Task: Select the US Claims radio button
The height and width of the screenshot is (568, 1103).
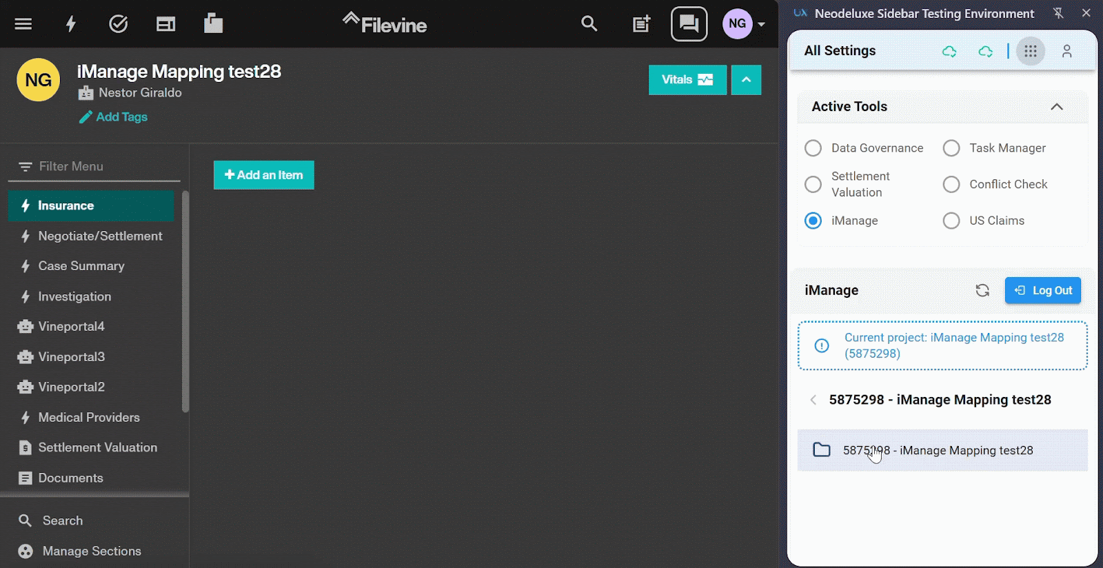Action: pos(951,221)
